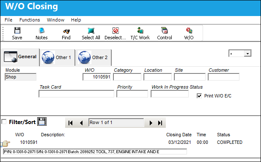Click the Customer input field
The image size is (261, 162).
tap(223, 77)
